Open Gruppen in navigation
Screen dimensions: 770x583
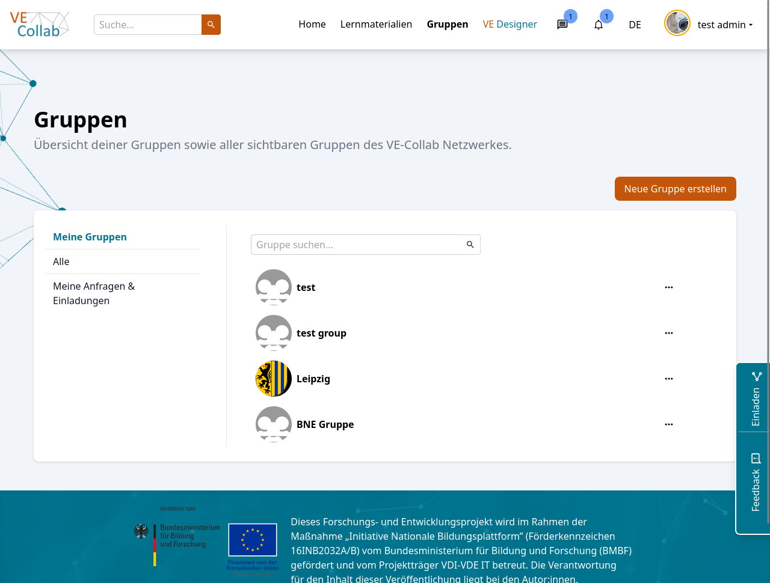448,24
